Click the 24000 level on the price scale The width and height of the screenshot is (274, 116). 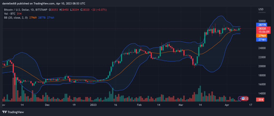tap(262, 48)
